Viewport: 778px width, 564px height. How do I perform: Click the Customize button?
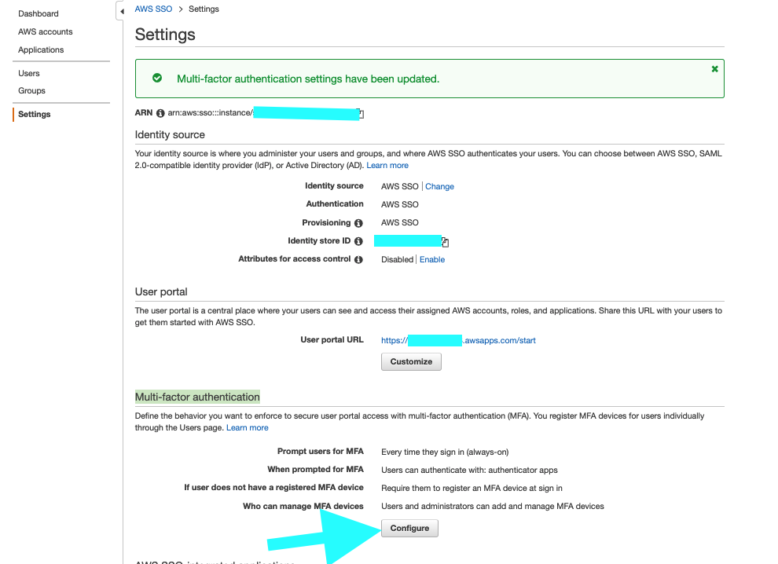point(411,361)
